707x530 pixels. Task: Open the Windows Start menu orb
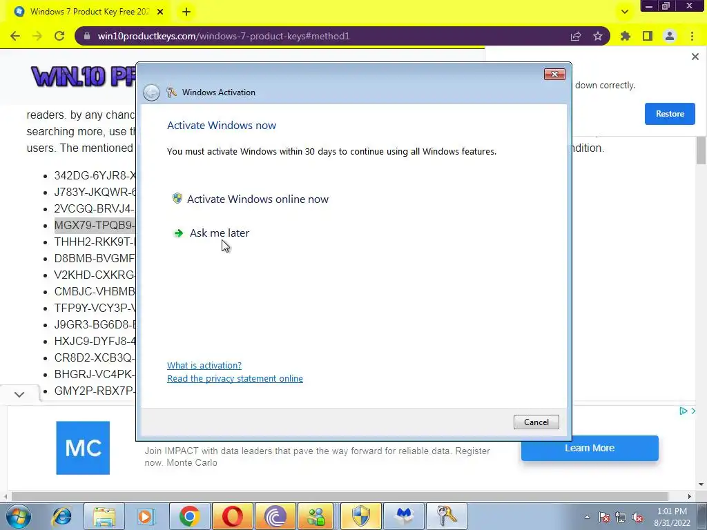tap(19, 516)
